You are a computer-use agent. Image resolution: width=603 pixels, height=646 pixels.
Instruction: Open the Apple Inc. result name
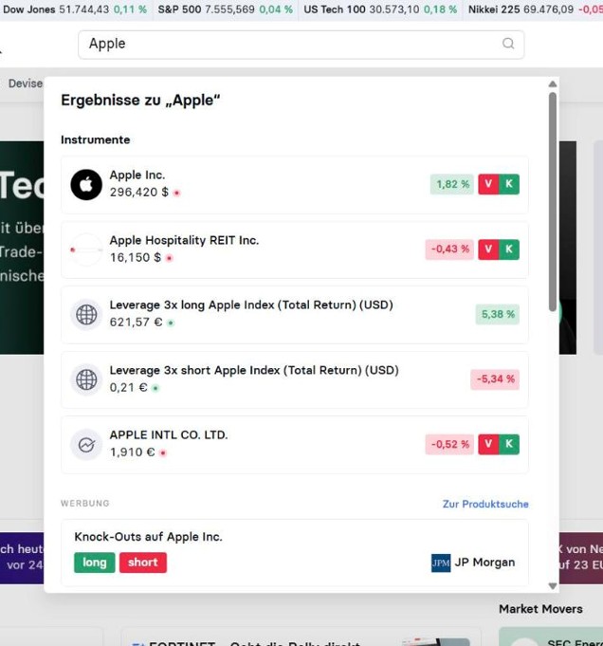(x=137, y=175)
